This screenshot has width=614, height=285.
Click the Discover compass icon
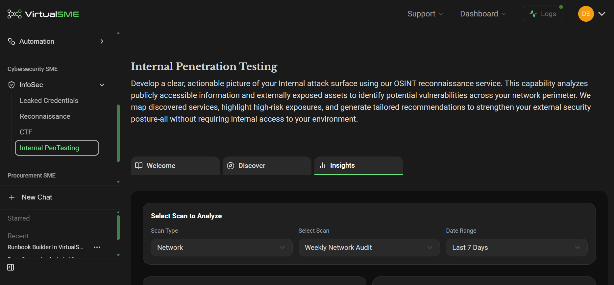coord(231,166)
